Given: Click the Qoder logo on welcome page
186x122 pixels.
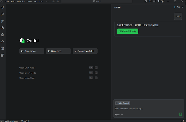Looking at the screenshot, I should (x=29, y=41).
